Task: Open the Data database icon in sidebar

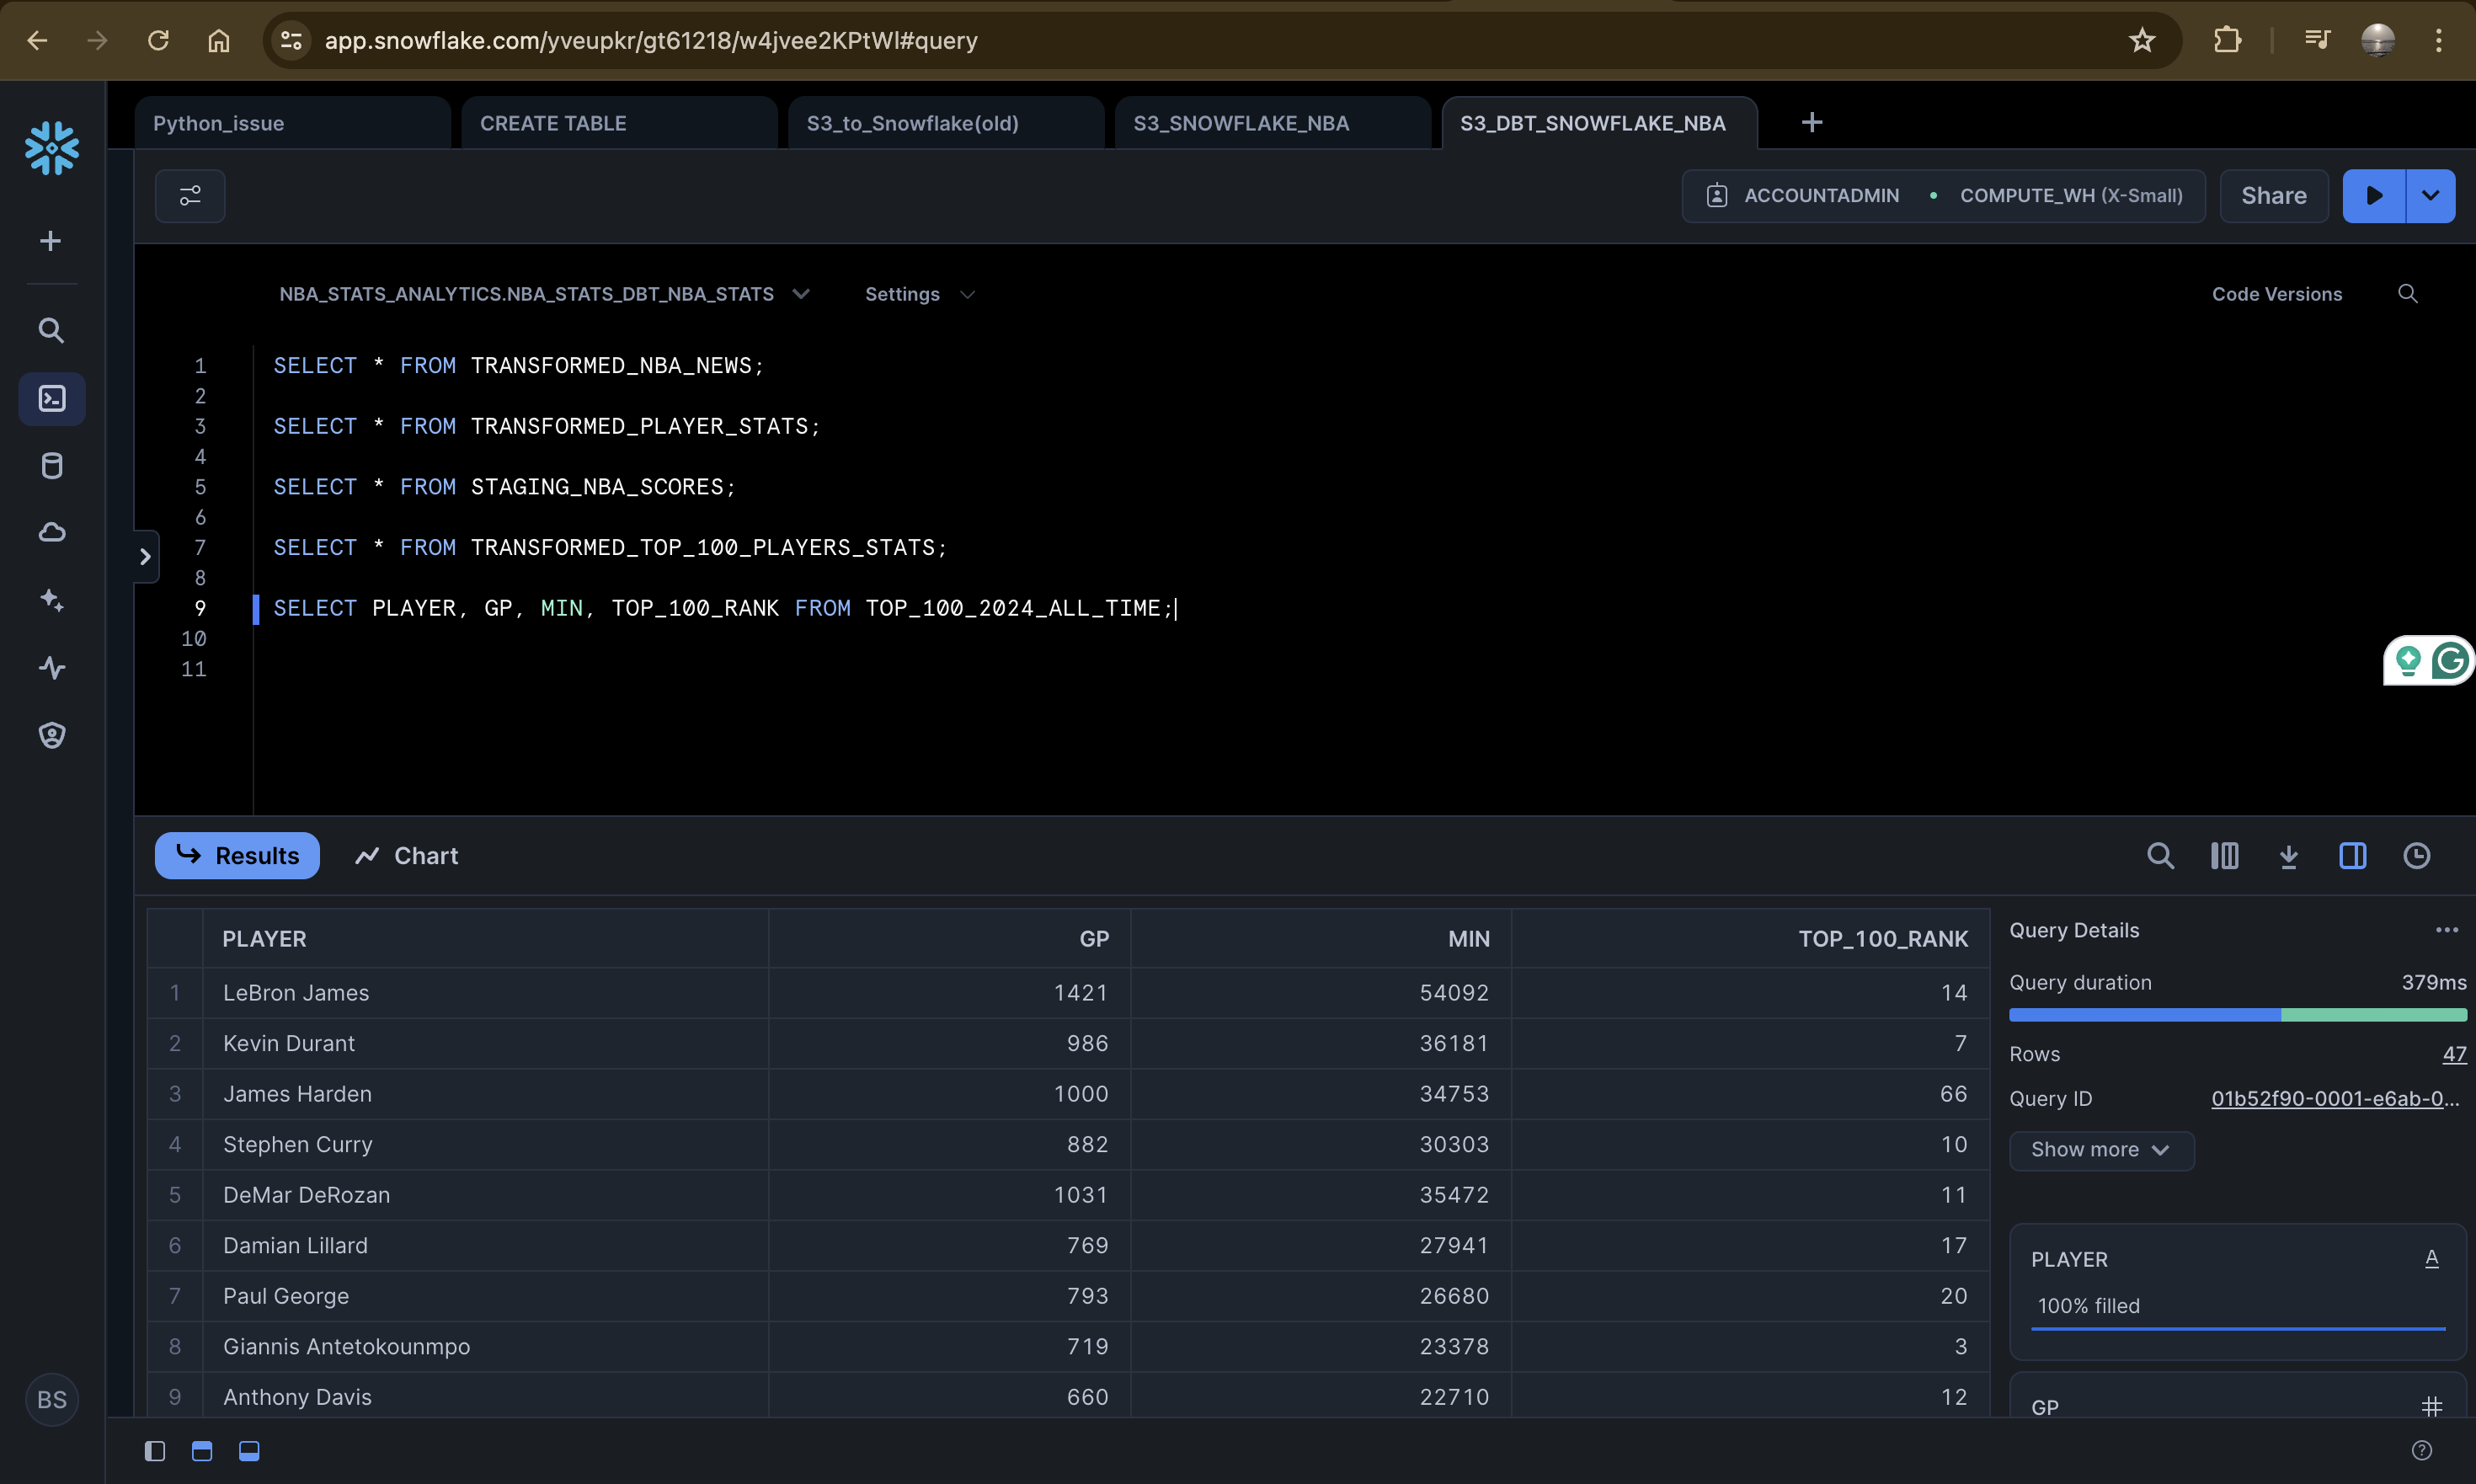Action: (x=52, y=466)
